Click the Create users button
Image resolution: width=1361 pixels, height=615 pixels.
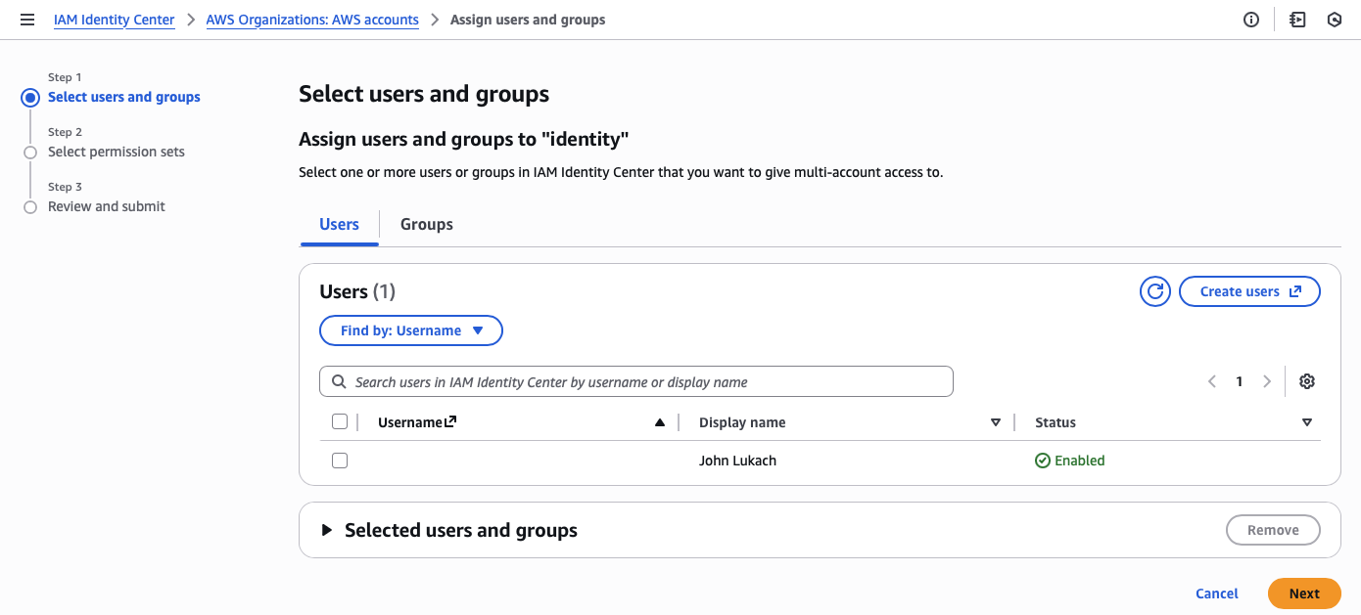1249,290
